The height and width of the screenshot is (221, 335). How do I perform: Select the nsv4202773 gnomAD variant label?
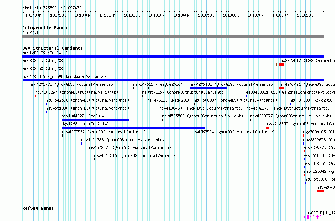point(71,84)
